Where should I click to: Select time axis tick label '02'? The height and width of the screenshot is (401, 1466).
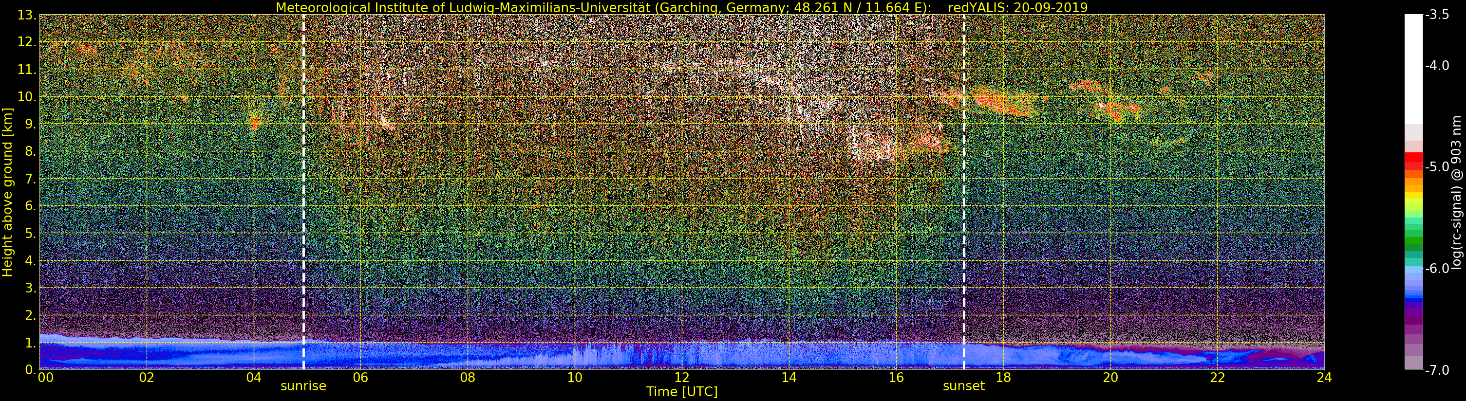[147, 378]
